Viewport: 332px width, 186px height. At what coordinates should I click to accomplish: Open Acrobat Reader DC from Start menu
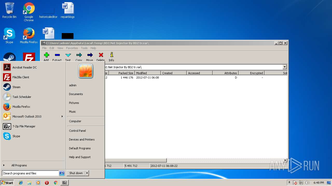pyautogui.click(x=33, y=67)
